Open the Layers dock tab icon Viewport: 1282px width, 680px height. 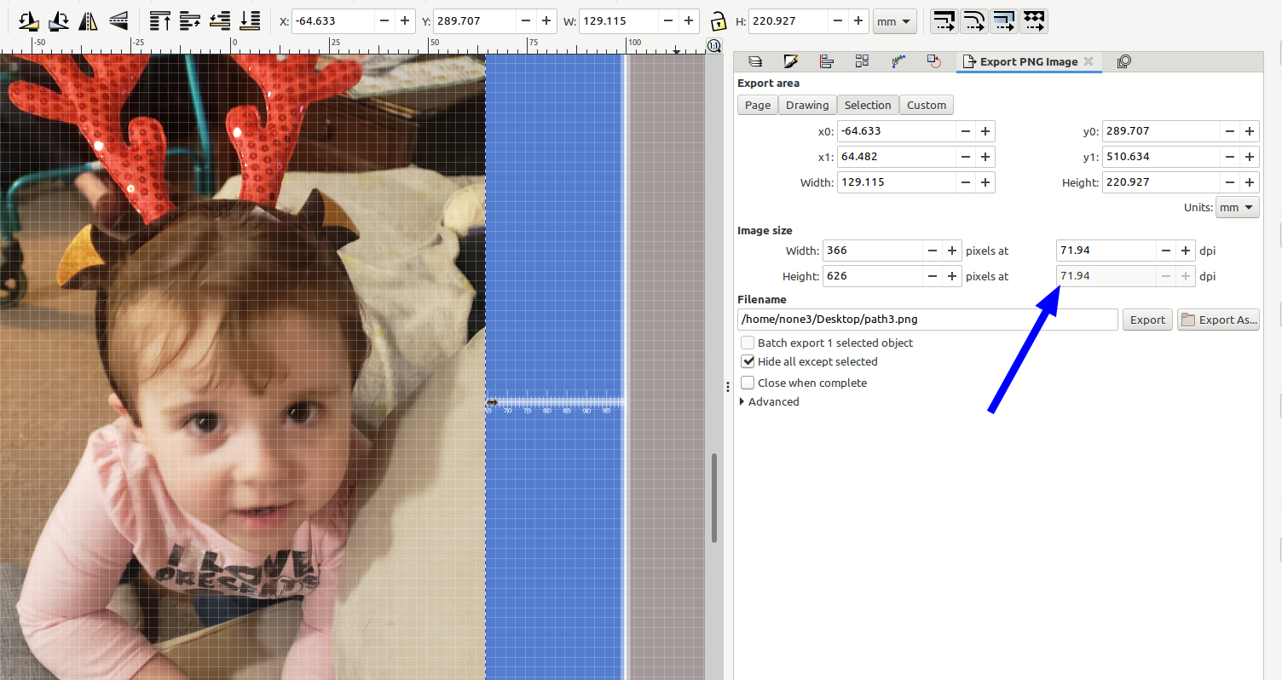(754, 61)
